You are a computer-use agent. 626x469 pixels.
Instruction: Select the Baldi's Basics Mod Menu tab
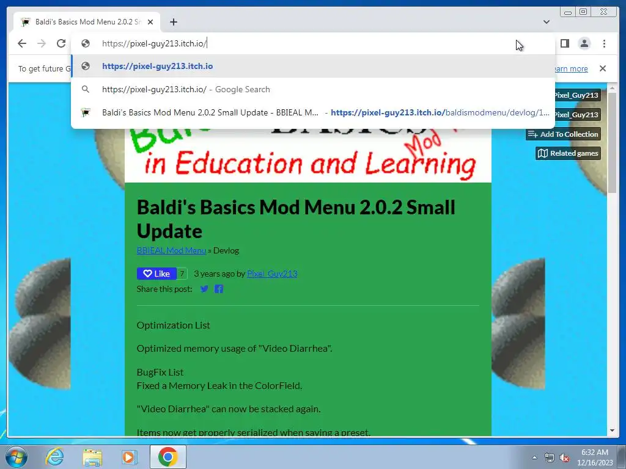(87, 22)
